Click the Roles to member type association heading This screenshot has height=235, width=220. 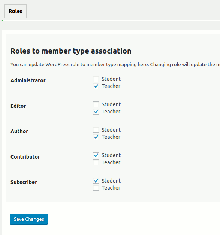click(71, 51)
